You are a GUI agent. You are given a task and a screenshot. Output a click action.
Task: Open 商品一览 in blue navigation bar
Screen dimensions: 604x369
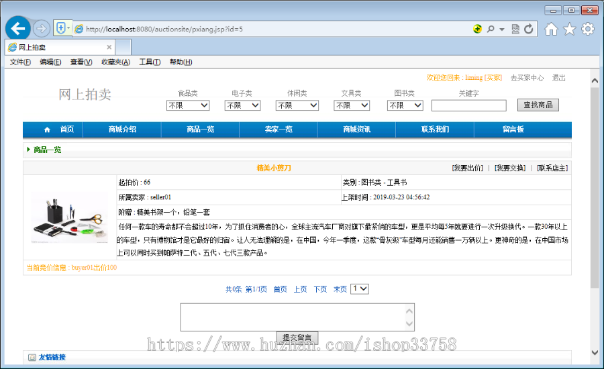point(200,129)
